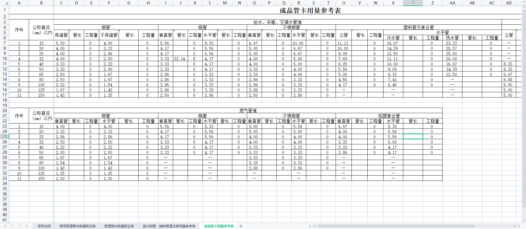
Task: Click the 钢管 header in the 燃气管道 table
Action: pyautogui.click(x=106, y=116)
